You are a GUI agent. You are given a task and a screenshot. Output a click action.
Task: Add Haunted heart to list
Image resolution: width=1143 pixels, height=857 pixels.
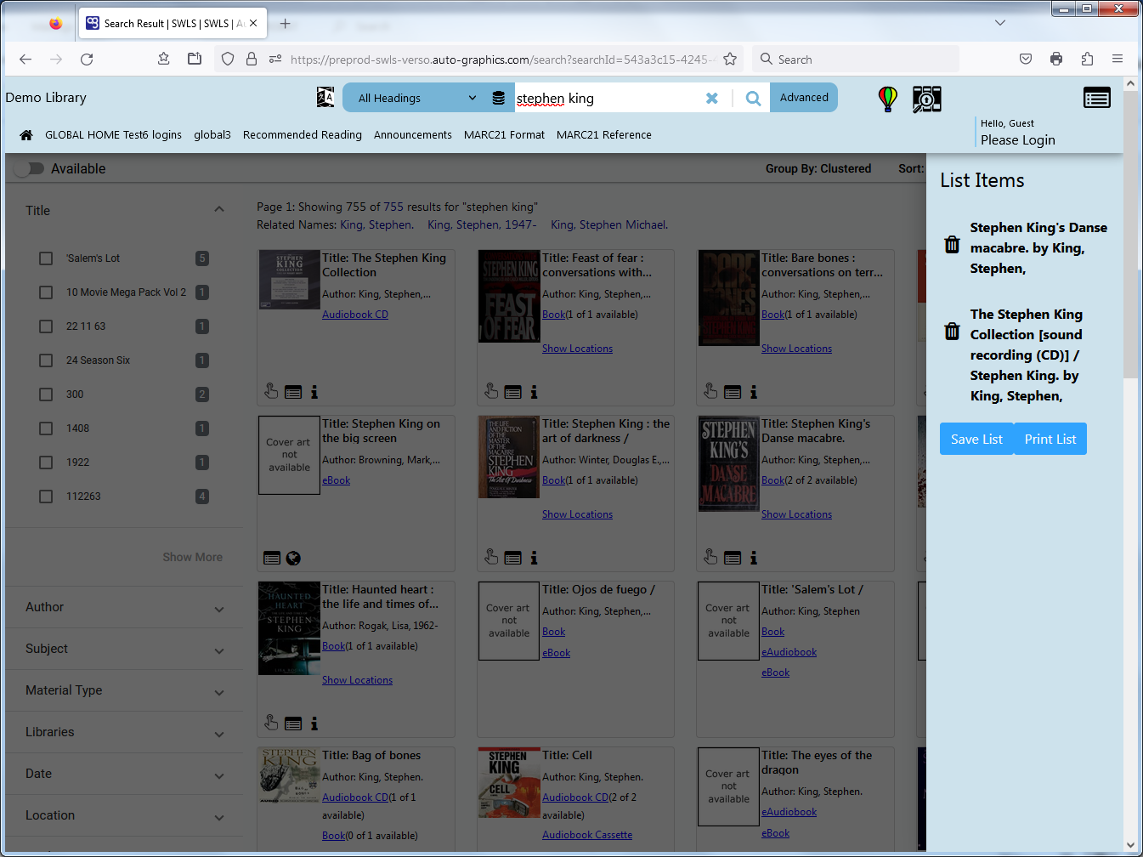[293, 724]
